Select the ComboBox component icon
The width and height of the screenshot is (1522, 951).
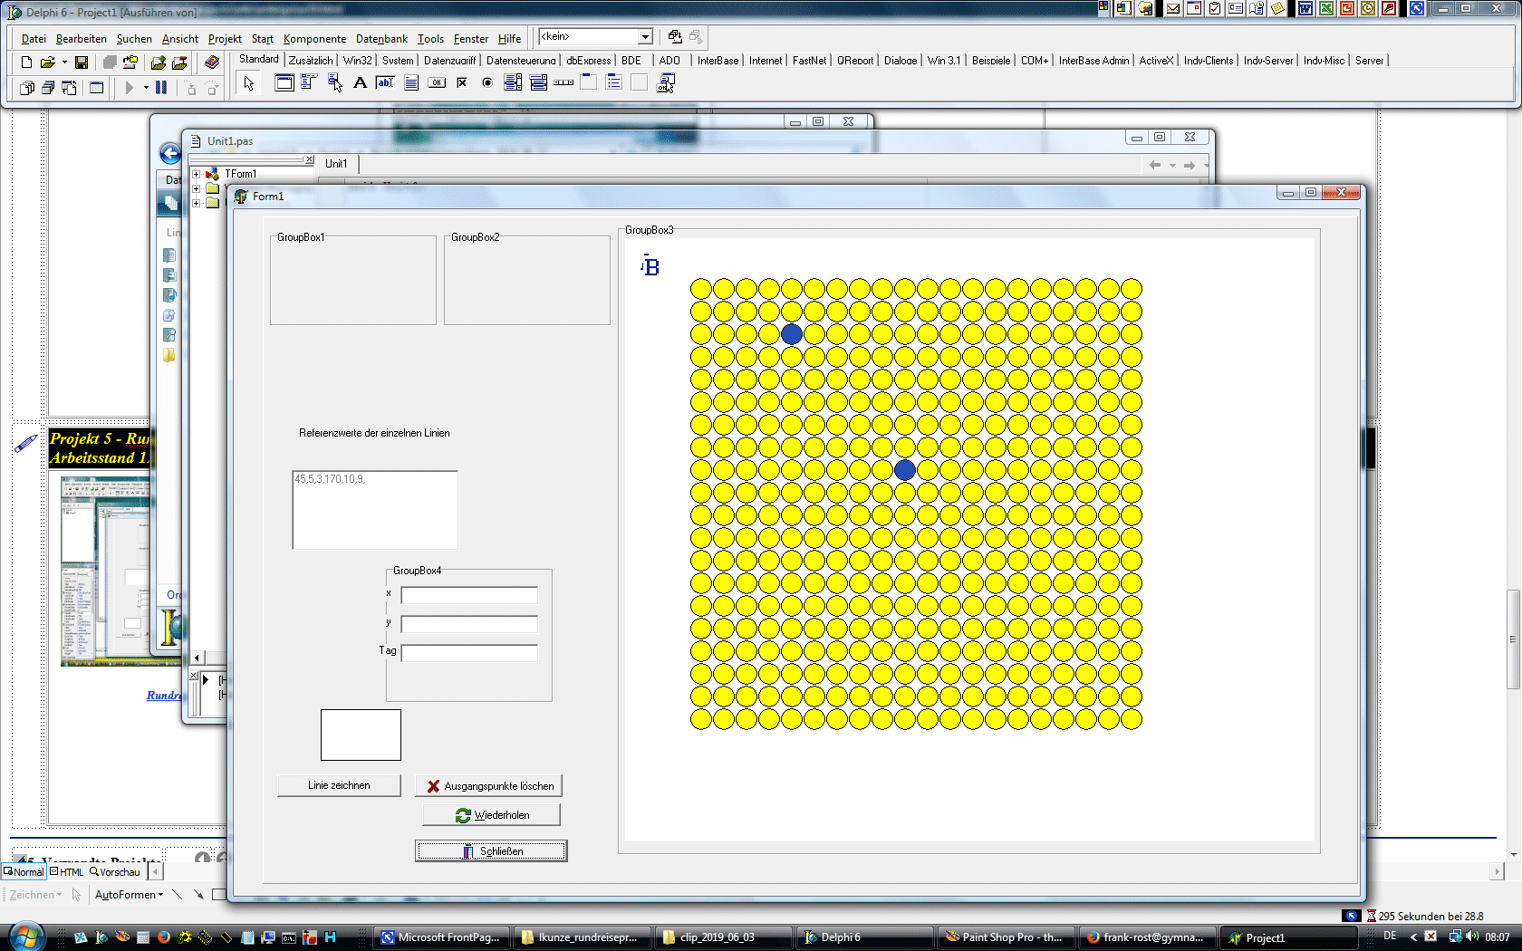(538, 82)
